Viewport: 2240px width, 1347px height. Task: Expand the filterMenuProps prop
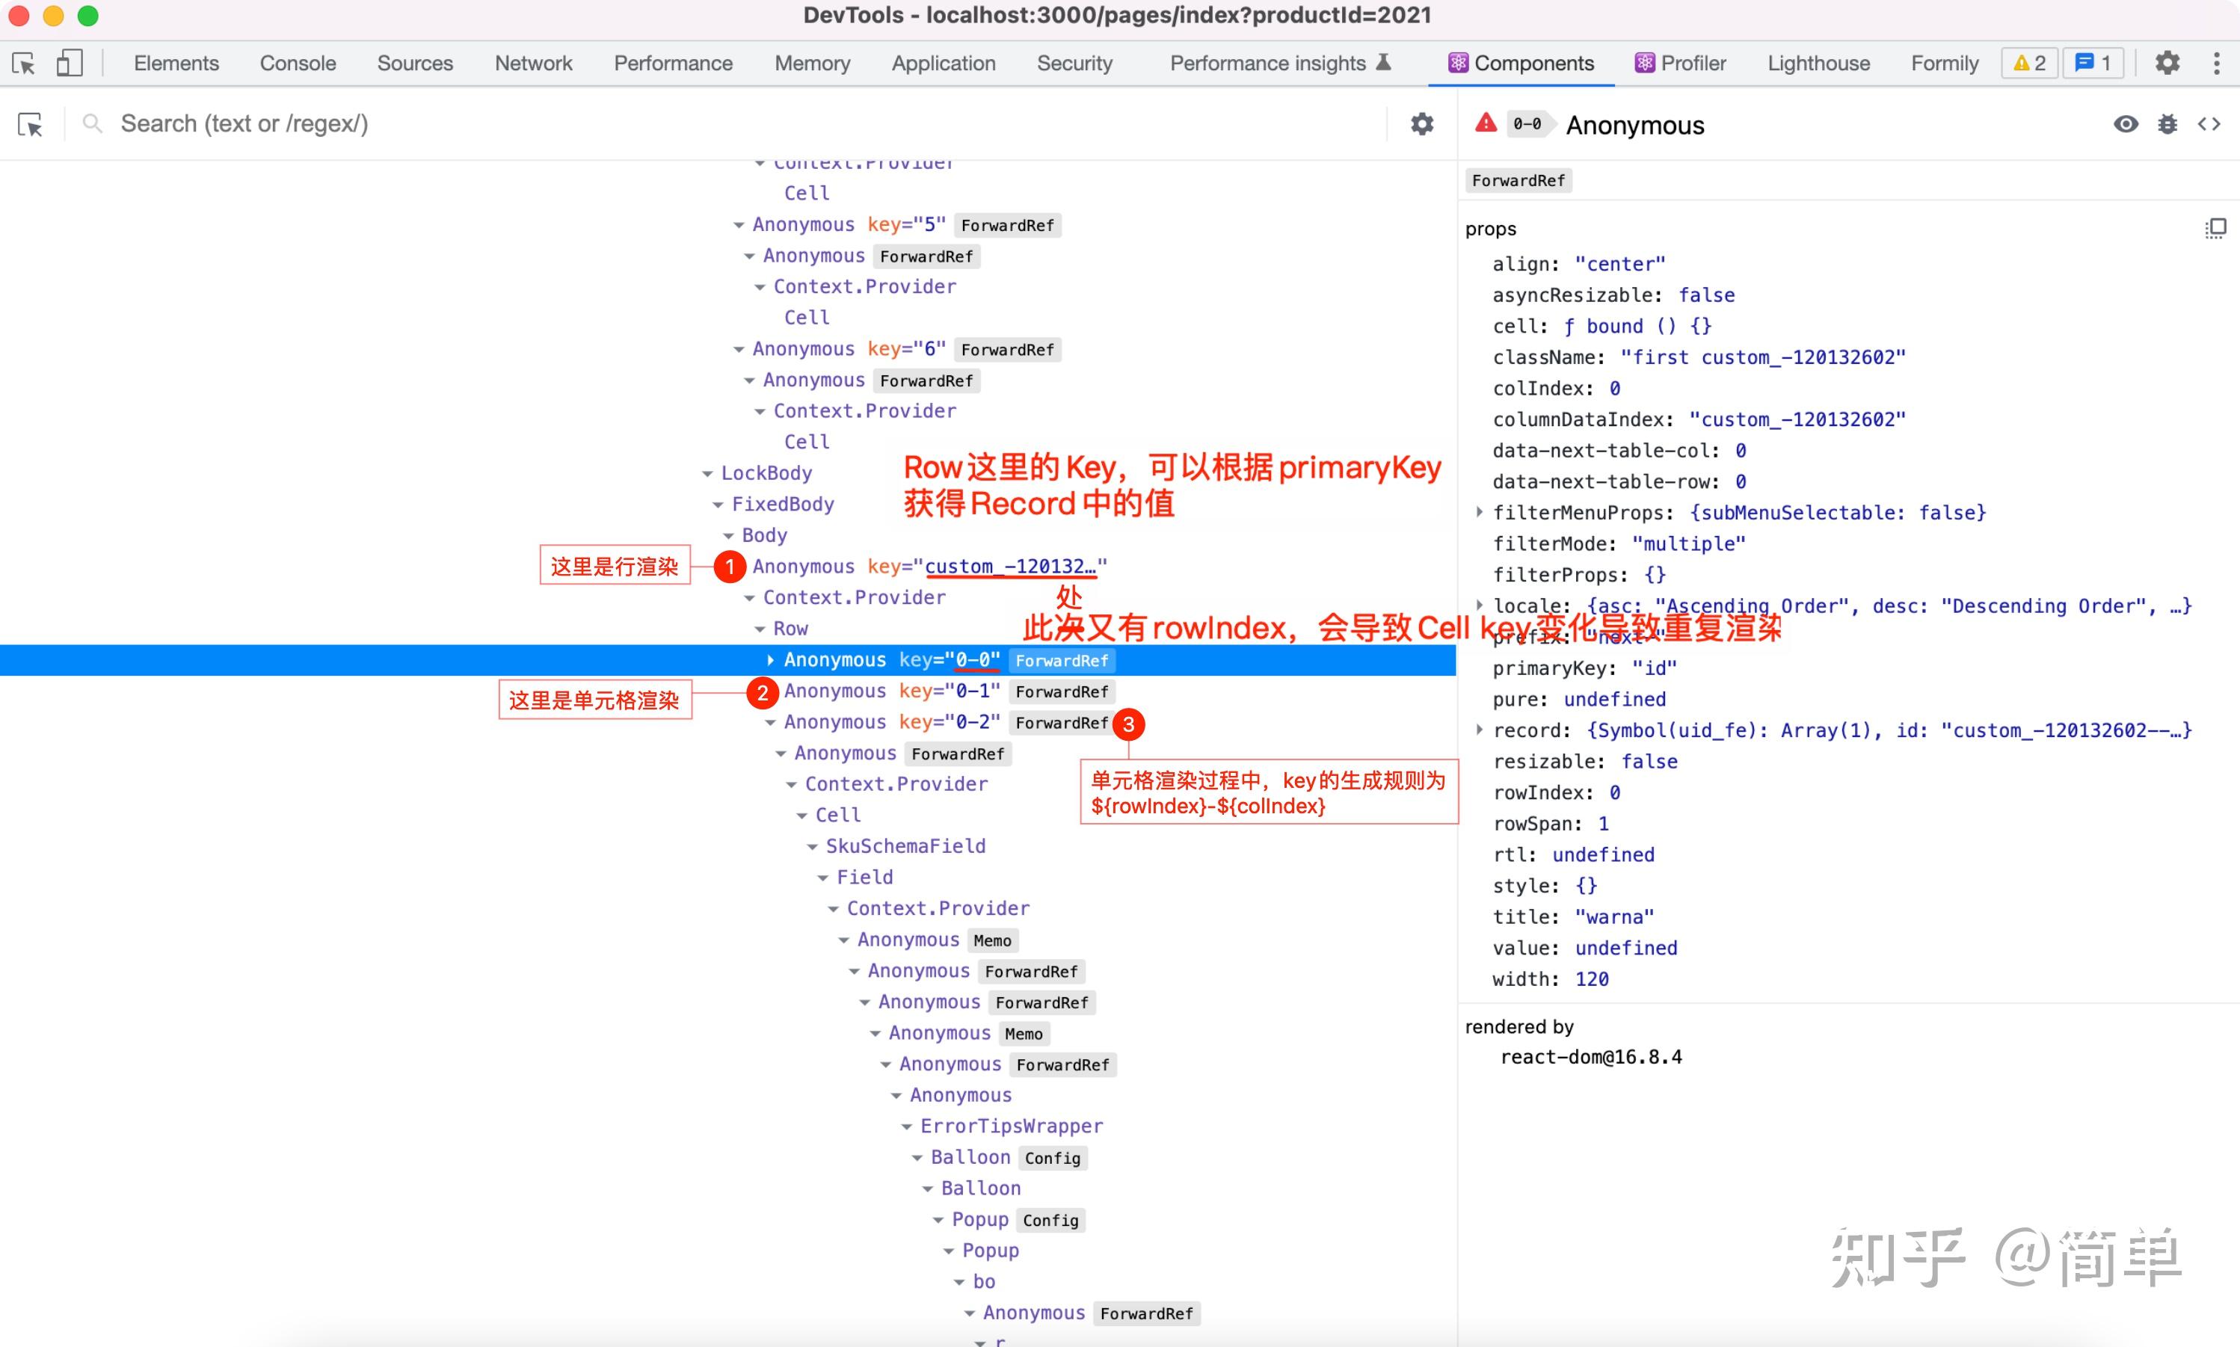click(1480, 513)
